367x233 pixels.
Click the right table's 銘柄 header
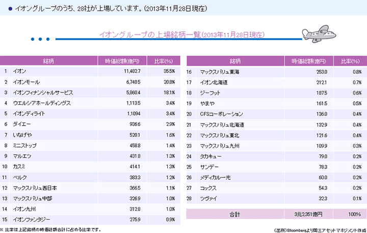pos(235,61)
